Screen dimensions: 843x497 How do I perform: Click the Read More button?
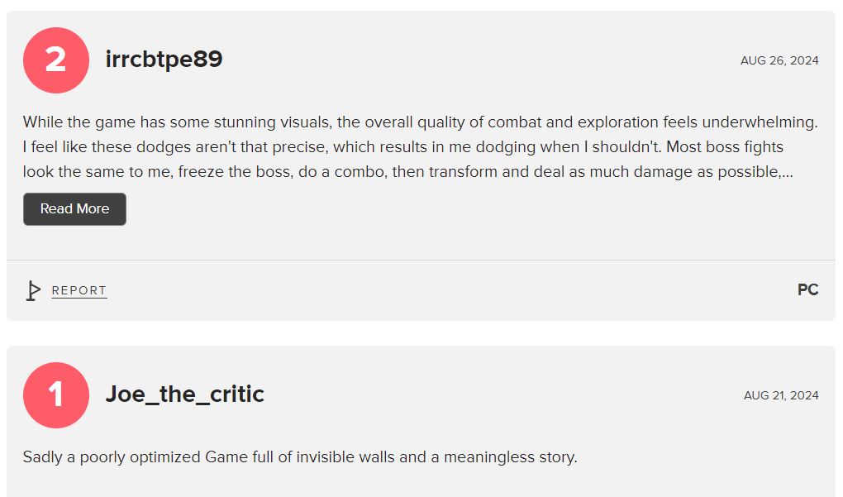(x=74, y=209)
